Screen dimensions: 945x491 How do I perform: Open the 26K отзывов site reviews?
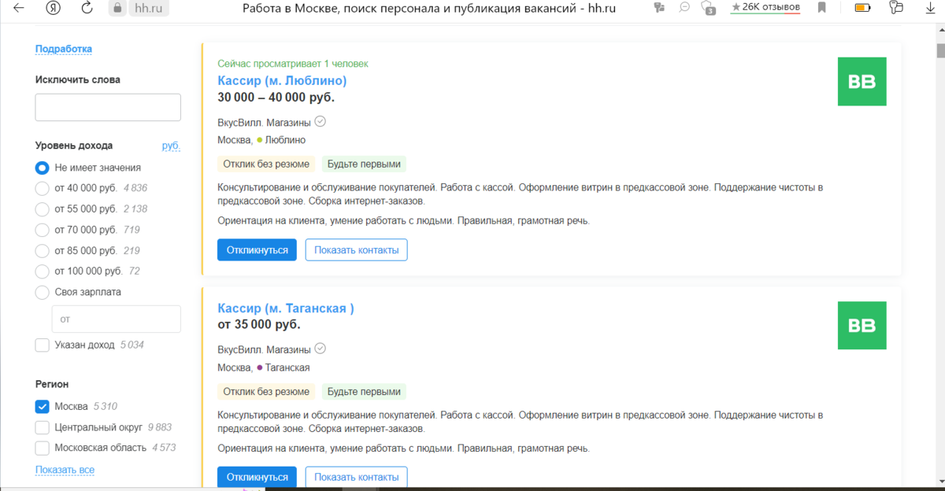click(x=765, y=8)
